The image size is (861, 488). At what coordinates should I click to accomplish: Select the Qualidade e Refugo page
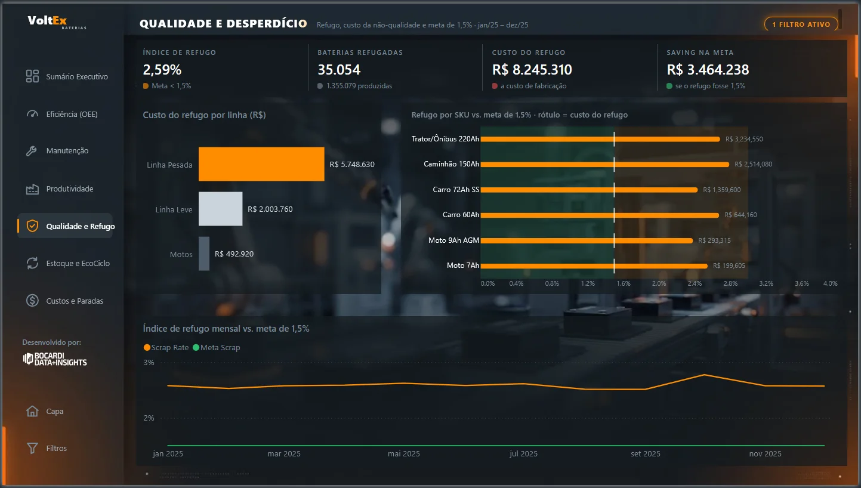[x=65, y=226]
